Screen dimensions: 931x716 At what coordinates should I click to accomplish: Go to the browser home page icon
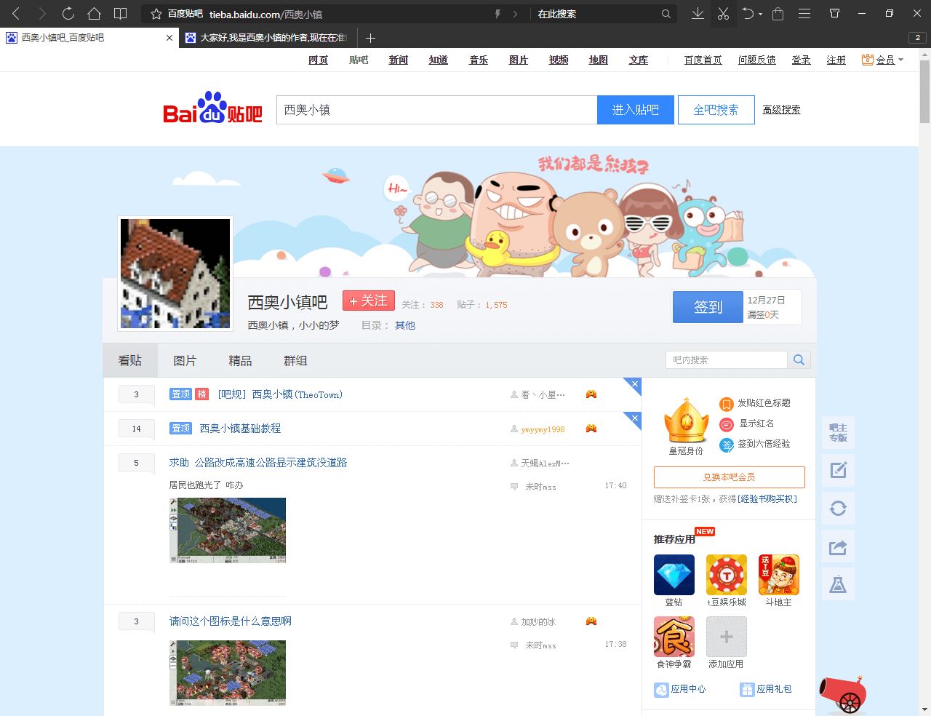point(94,14)
